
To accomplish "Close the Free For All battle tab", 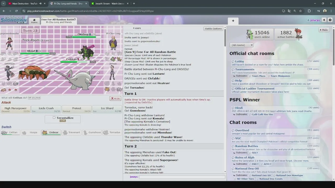I will coord(75,19).
